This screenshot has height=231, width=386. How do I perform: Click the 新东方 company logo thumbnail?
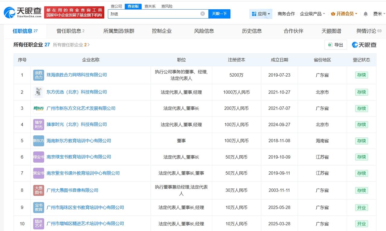38,108
